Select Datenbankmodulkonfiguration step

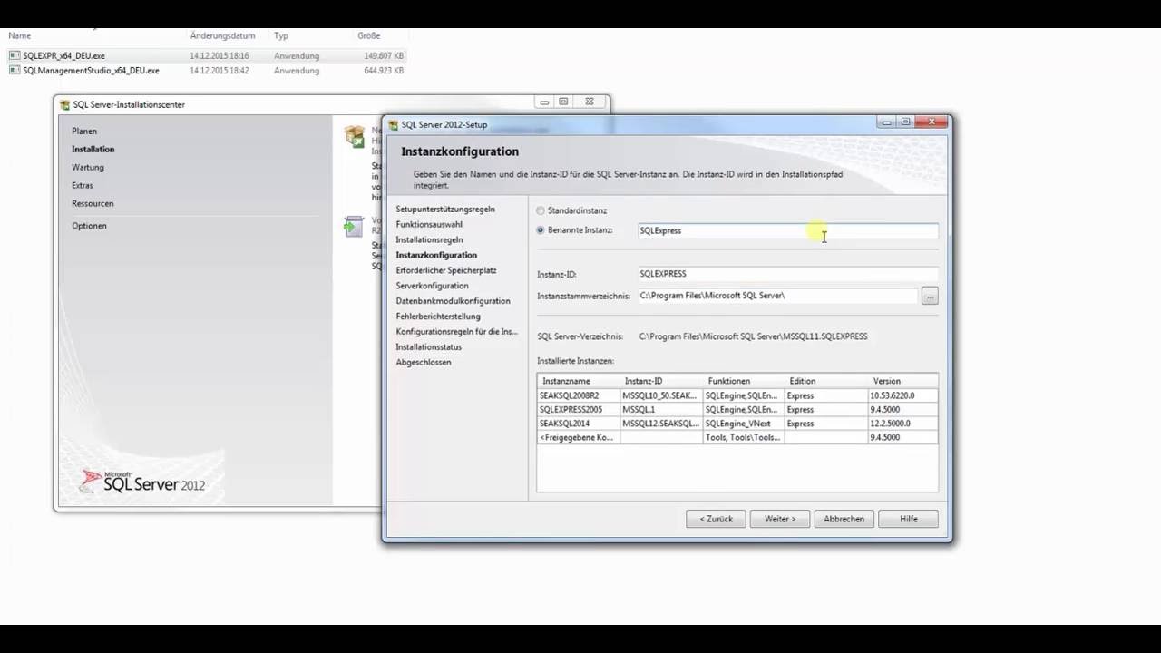pyautogui.click(x=453, y=301)
